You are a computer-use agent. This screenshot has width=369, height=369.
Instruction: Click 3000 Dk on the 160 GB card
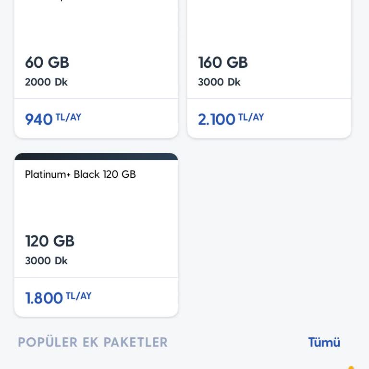219,82
